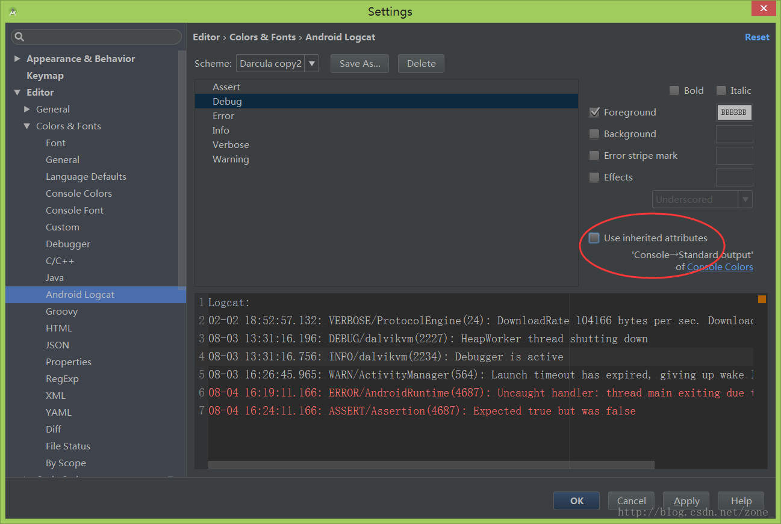Click the Background color swatch
The width and height of the screenshot is (781, 524).
click(734, 134)
